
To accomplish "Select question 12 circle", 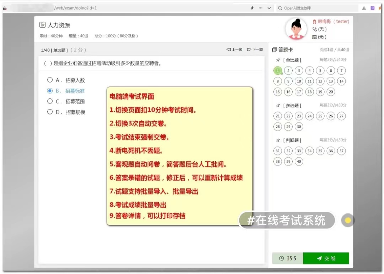I will tap(320, 81).
